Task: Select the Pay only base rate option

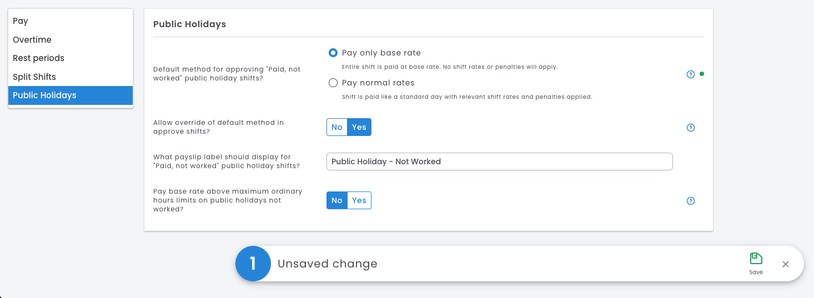Action: click(333, 53)
